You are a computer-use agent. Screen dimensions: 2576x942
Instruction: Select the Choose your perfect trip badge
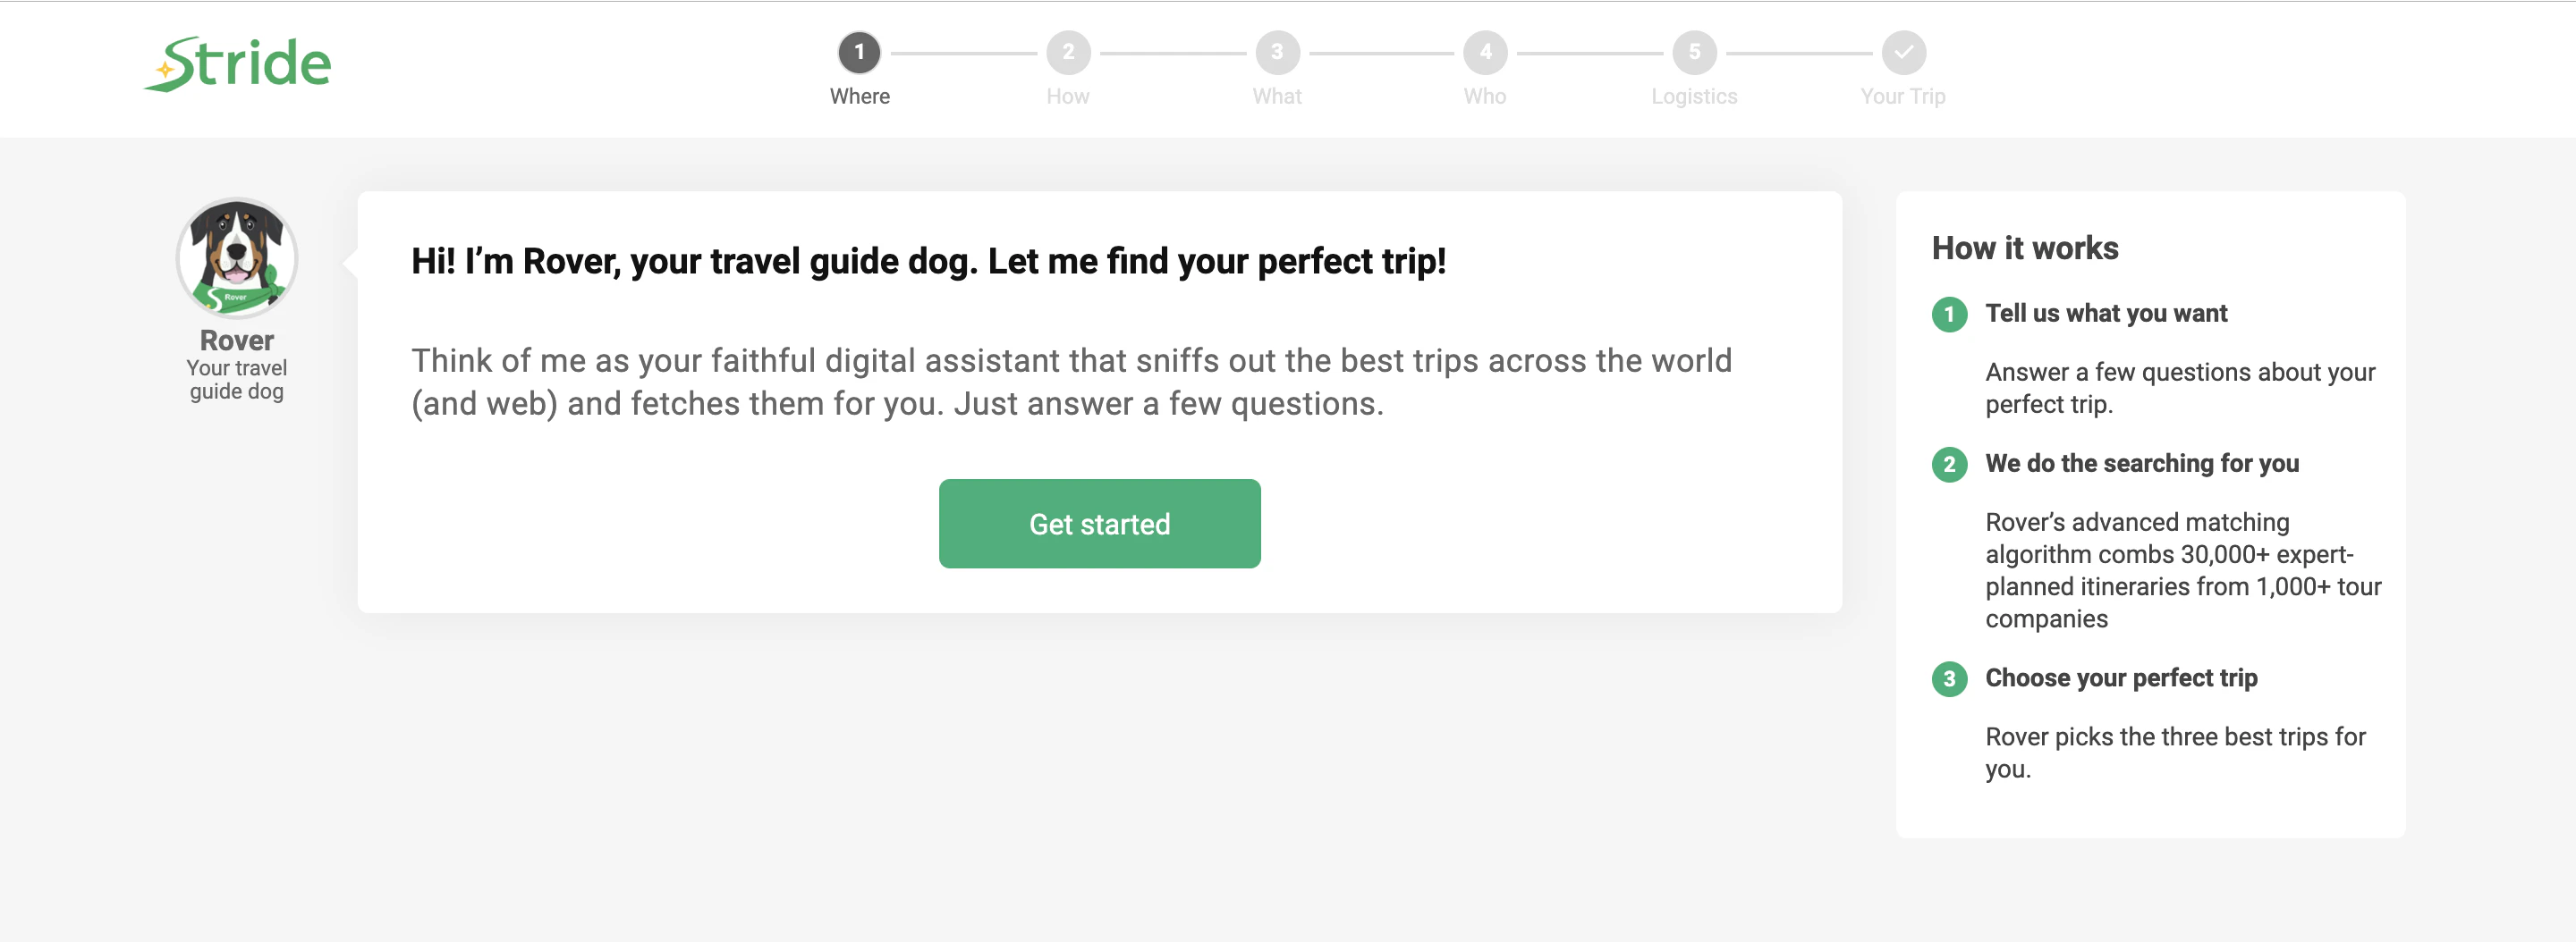coord(1948,677)
